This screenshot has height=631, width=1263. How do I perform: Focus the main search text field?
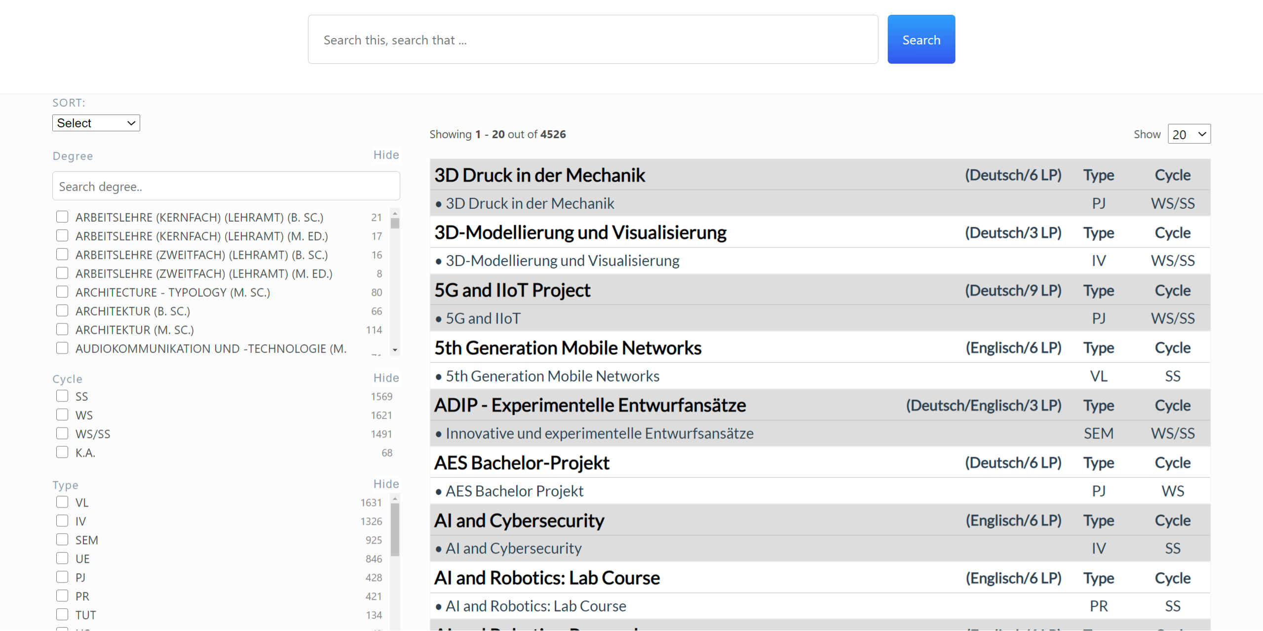click(592, 39)
